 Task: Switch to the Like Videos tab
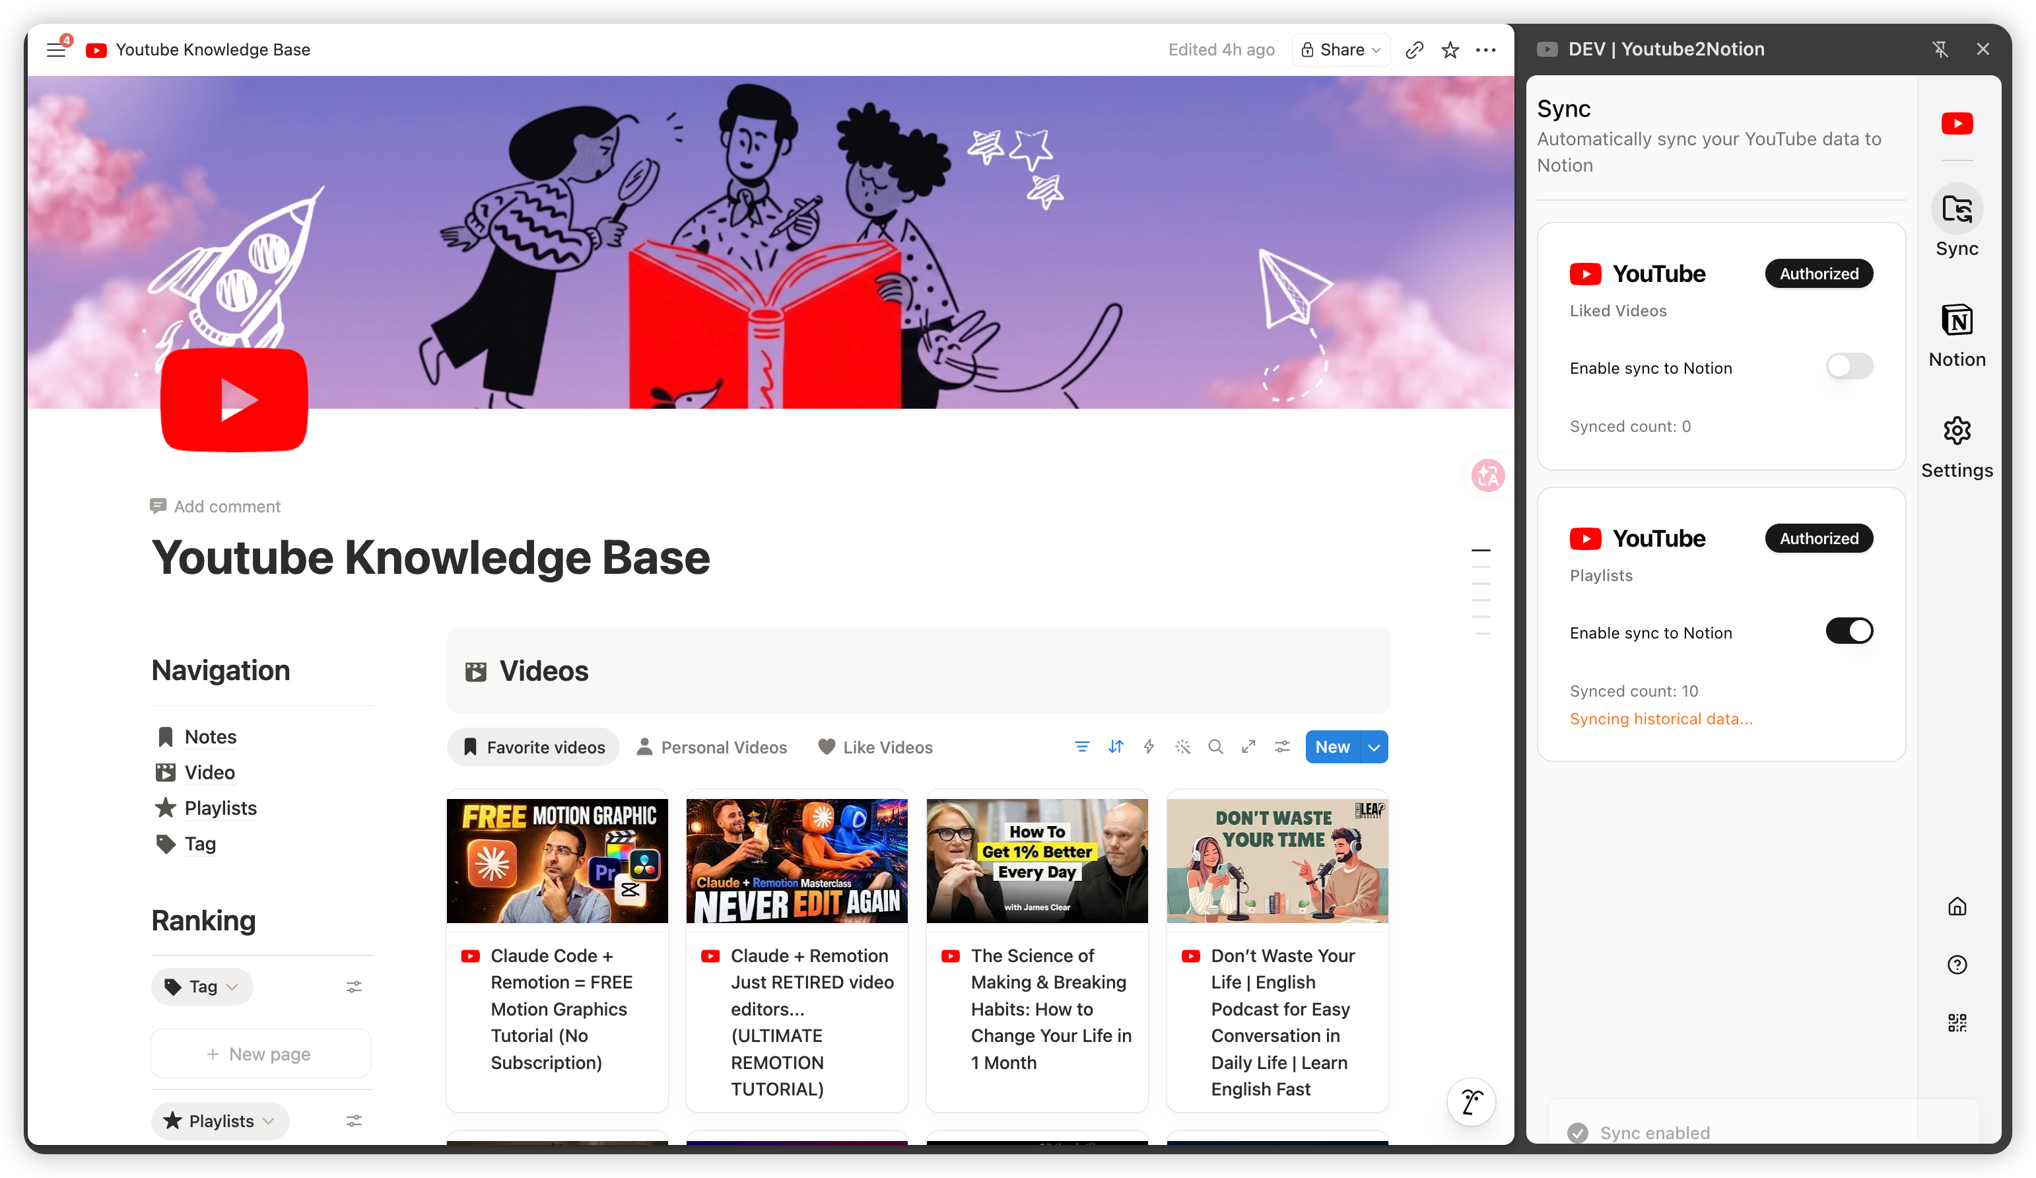click(x=875, y=747)
